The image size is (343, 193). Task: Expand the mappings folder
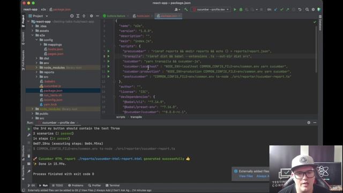tap(41, 44)
